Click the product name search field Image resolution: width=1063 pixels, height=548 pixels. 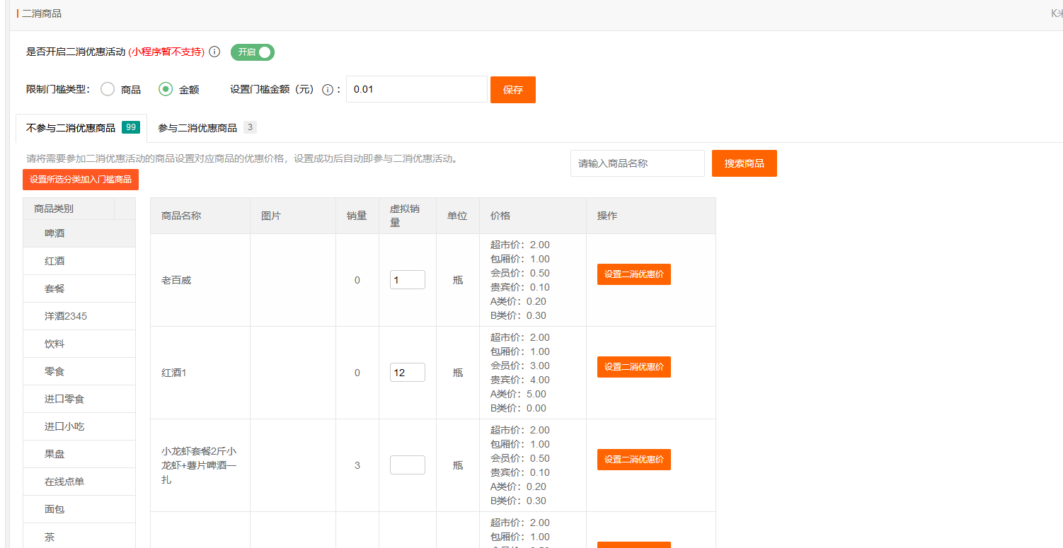(638, 163)
